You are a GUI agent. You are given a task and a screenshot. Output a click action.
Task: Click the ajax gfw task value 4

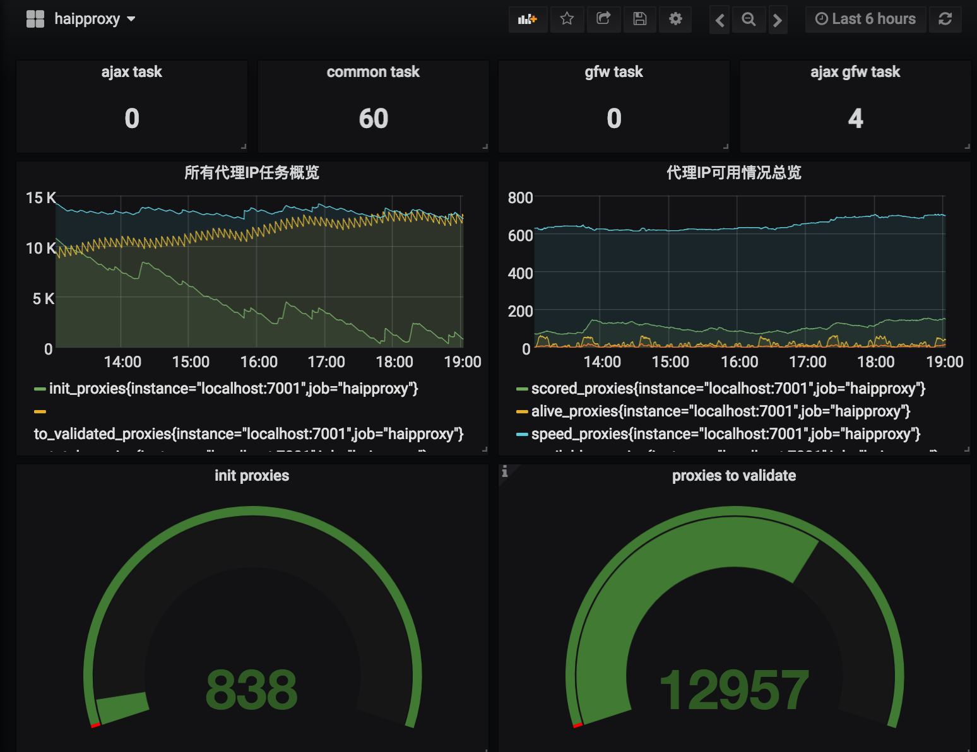coord(855,119)
